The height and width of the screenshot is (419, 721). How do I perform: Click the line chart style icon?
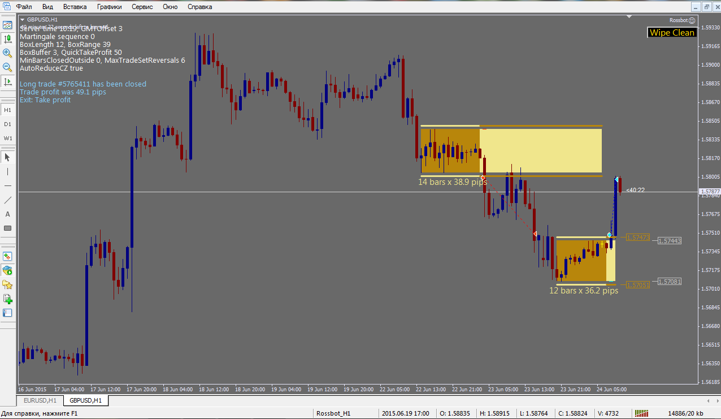7,25
